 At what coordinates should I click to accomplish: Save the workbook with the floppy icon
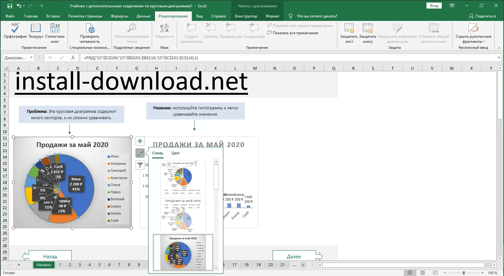tap(10, 6)
